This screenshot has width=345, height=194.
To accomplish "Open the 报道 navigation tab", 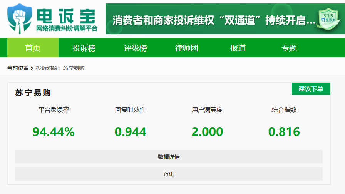I will [x=238, y=48].
